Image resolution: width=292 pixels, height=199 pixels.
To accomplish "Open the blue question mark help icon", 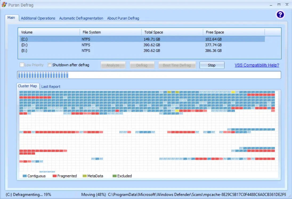I will (280, 15).
